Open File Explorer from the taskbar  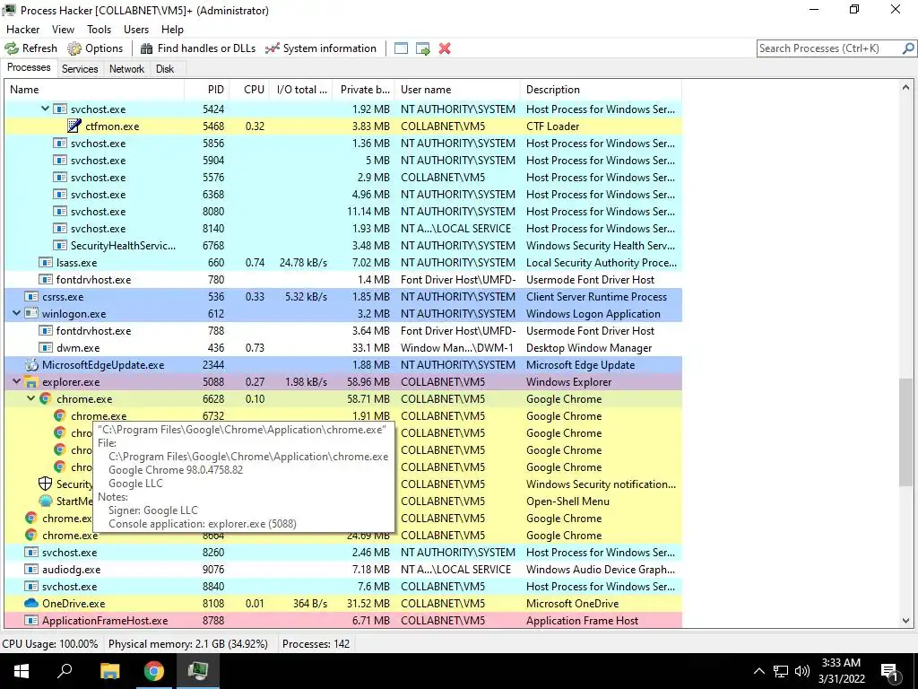(x=109, y=671)
